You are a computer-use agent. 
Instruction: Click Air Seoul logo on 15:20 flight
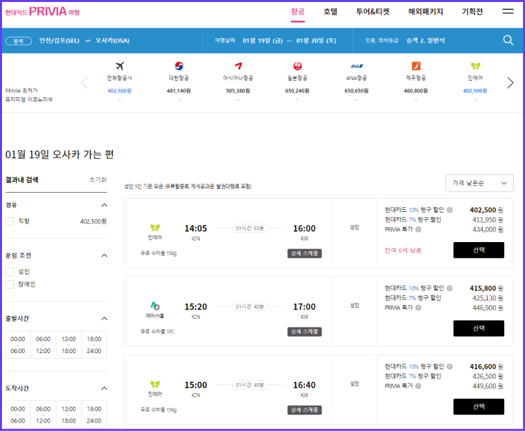point(155,306)
